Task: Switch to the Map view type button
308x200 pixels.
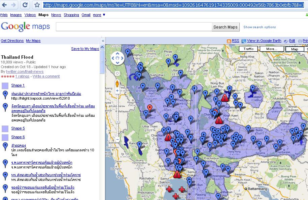Action: pyautogui.click(x=295, y=49)
